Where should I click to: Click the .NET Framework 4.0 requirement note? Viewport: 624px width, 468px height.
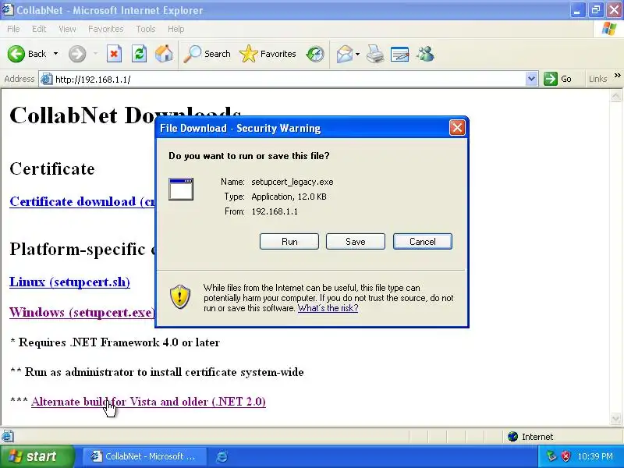pos(115,342)
